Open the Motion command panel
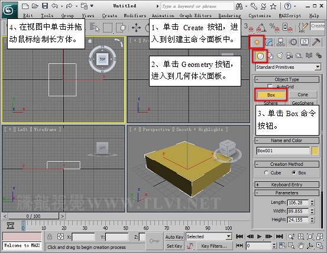Image resolution: width=327 pixels, height=253 pixels. tap(293, 42)
